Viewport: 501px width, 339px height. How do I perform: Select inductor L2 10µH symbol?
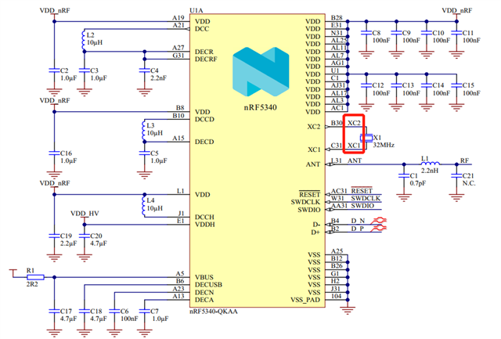point(84,41)
